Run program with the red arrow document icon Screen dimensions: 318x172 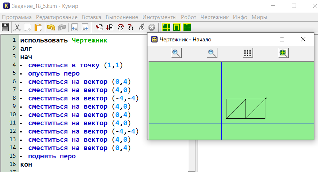99,27
